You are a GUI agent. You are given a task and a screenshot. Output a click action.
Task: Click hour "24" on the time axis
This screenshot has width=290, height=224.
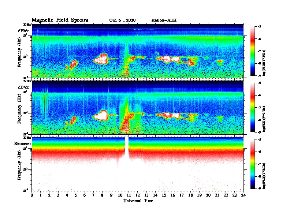[x=243, y=195]
